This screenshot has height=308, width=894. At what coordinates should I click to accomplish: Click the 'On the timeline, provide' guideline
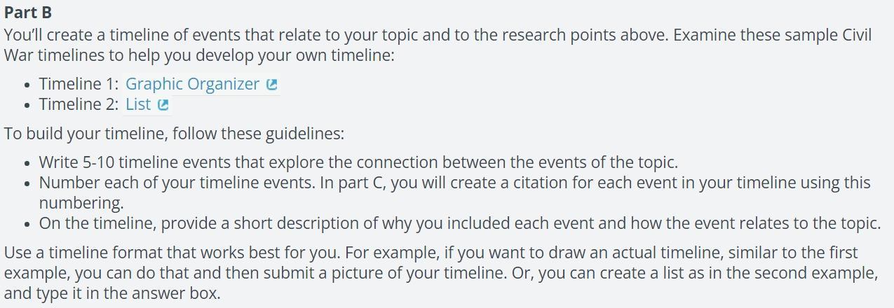coord(459,223)
